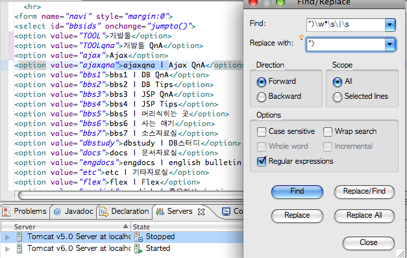
Task: Toggle the Whole word checkbox
Action: tap(262, 146)
